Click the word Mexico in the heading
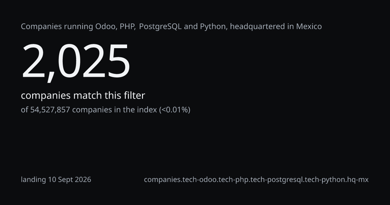 [x=309, y=27]
